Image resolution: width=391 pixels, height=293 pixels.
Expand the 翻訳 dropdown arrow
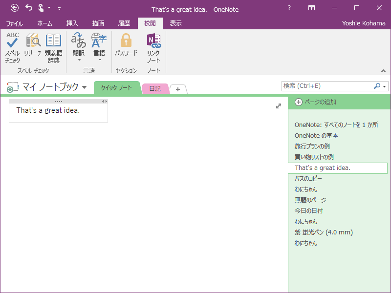pos(79,60)
